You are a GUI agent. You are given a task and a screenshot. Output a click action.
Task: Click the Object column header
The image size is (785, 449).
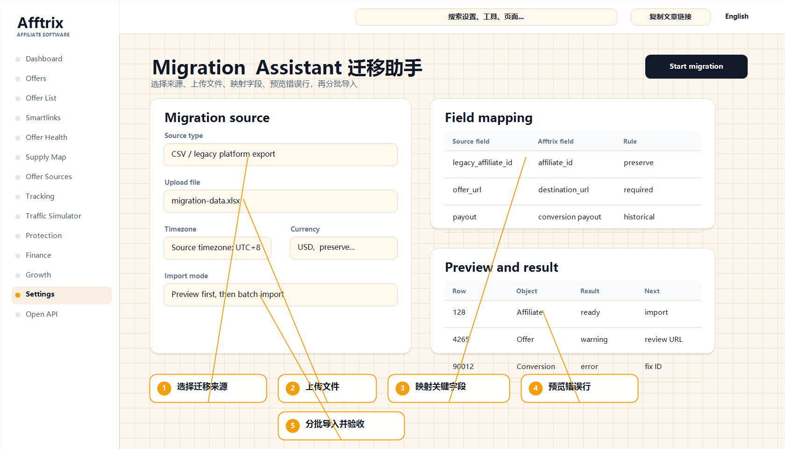[x=527, y=291]
